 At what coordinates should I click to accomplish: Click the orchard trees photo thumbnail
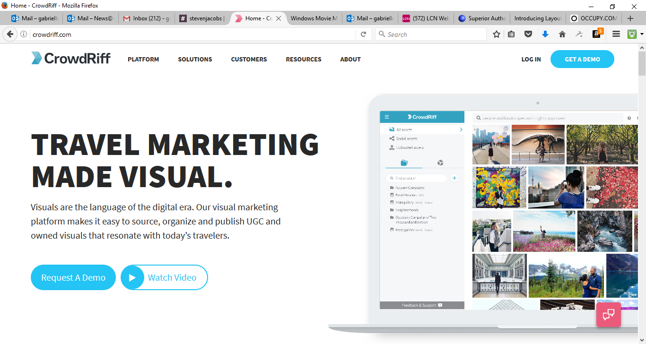point(602,145)
